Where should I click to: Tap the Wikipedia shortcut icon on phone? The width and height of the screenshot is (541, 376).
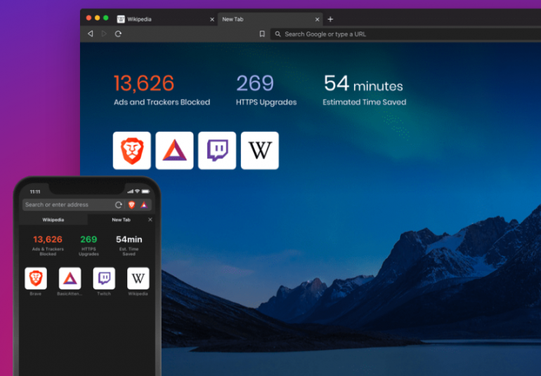click(138, 278)
